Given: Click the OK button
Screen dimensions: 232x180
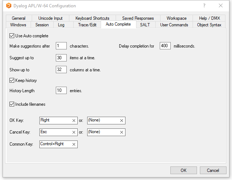Looking at the screenshot, I should click(183, 170).
